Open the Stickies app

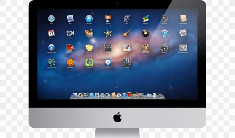tap(89, 48)
